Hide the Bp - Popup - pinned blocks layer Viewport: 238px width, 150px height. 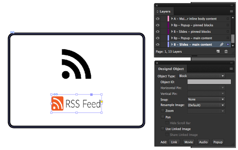(x=158, y=25)
